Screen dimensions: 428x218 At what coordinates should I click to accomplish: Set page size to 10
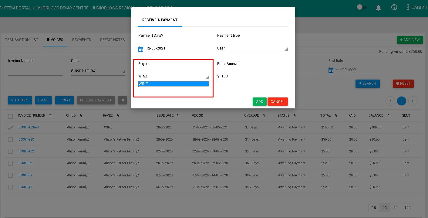click(x=374, y=208)
